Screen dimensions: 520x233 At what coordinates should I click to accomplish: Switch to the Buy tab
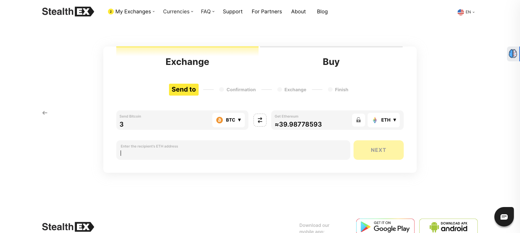click(331, 61)
